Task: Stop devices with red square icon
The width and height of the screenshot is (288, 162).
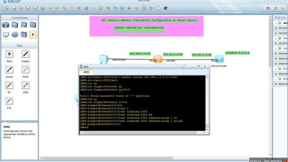Action: [137, 8]
